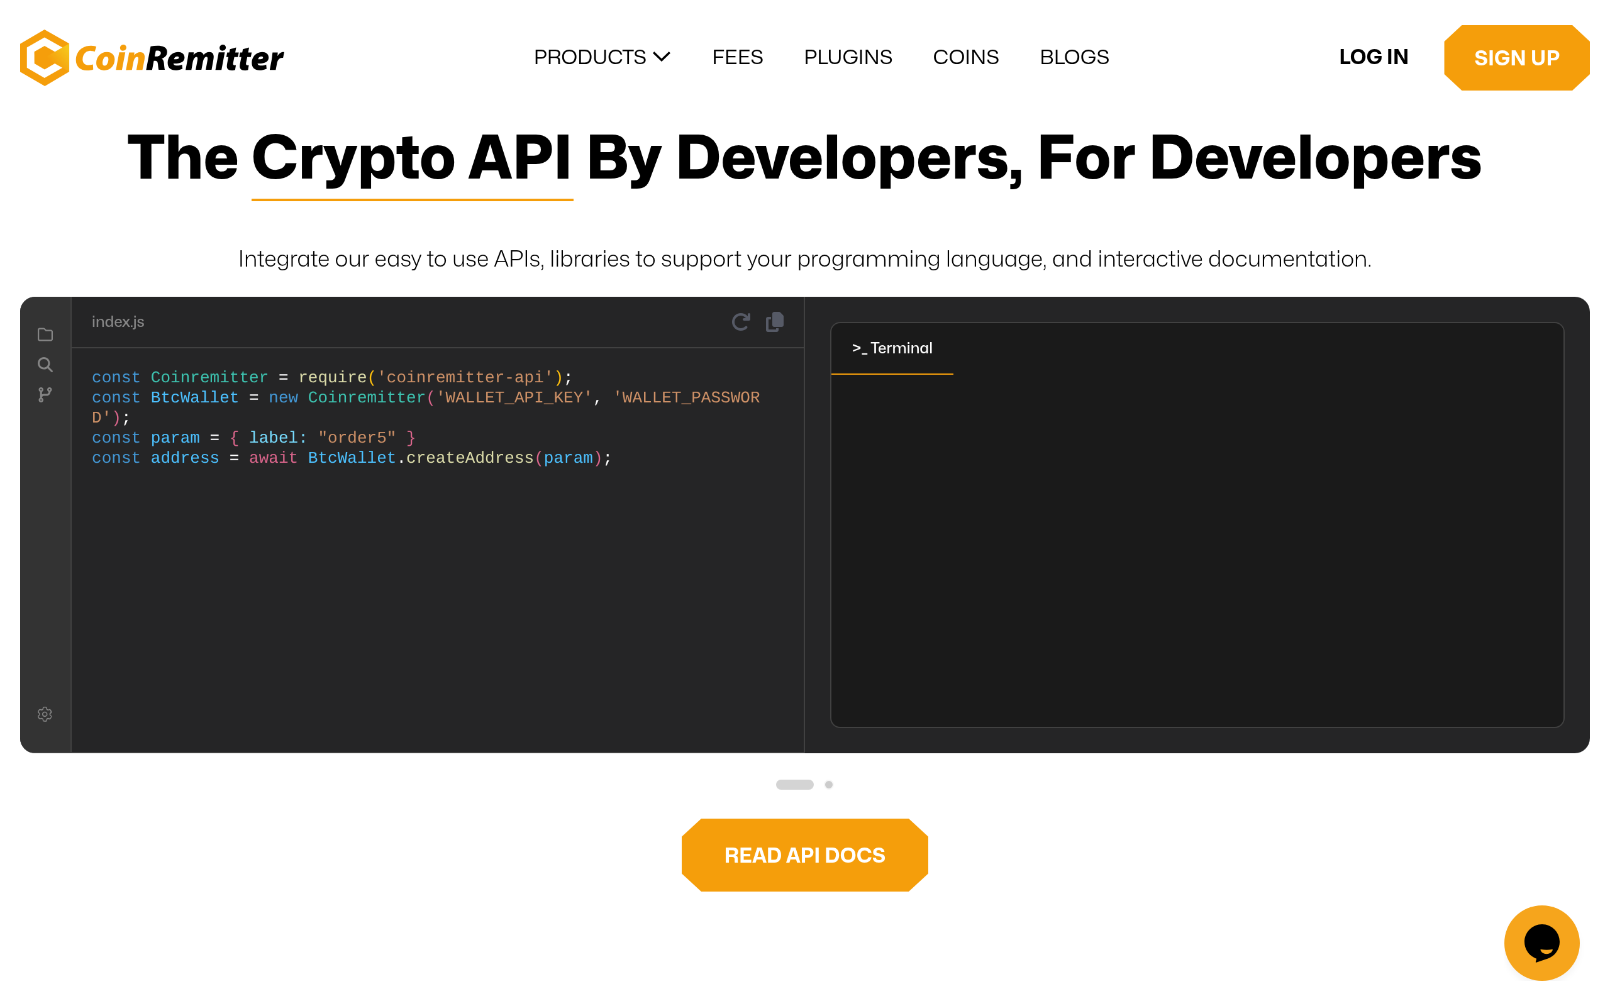The width and height of the screenshot is (1610, 1006).
Task: Click the refresh code icon
Action: (x=740, y=322)
